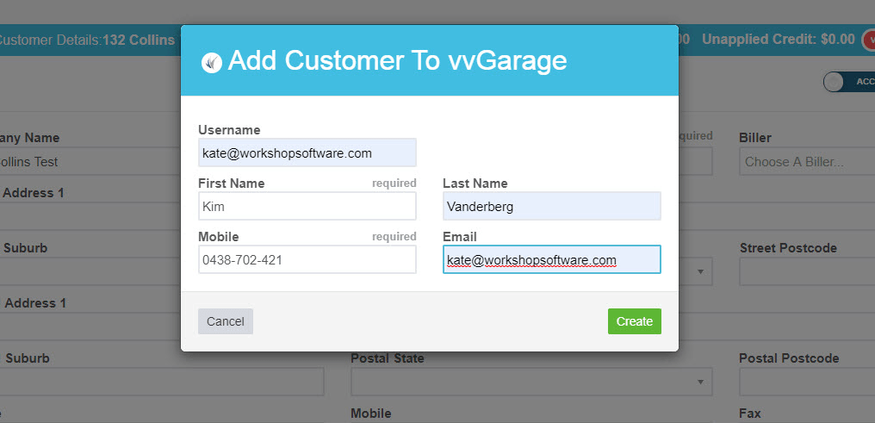
Task: Open the Choose A Biller dropdown
Action: click(807, 162)
